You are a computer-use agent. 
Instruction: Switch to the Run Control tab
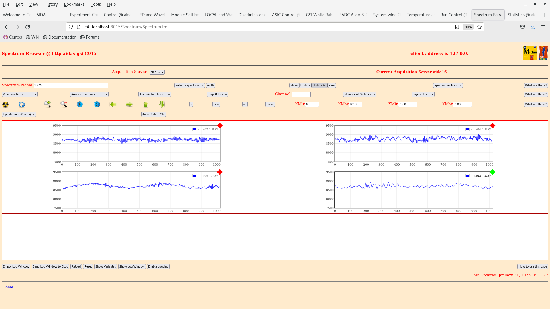click(x=453, y=15)
